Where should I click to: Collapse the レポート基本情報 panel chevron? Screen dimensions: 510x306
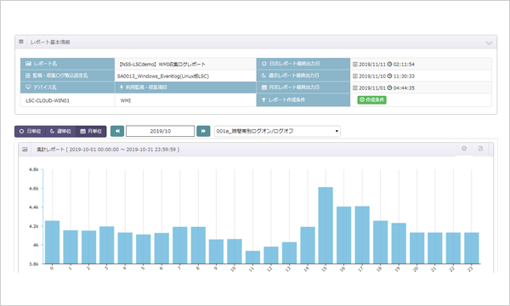489,42
